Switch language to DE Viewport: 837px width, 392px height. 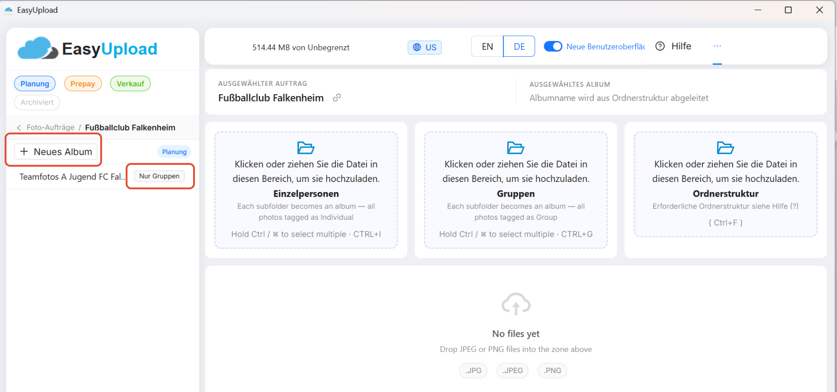(519, 46)
